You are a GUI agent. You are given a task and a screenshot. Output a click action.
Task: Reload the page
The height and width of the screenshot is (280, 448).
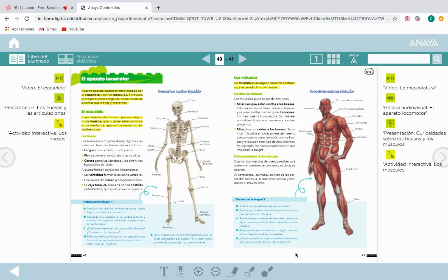pos(26,19)
